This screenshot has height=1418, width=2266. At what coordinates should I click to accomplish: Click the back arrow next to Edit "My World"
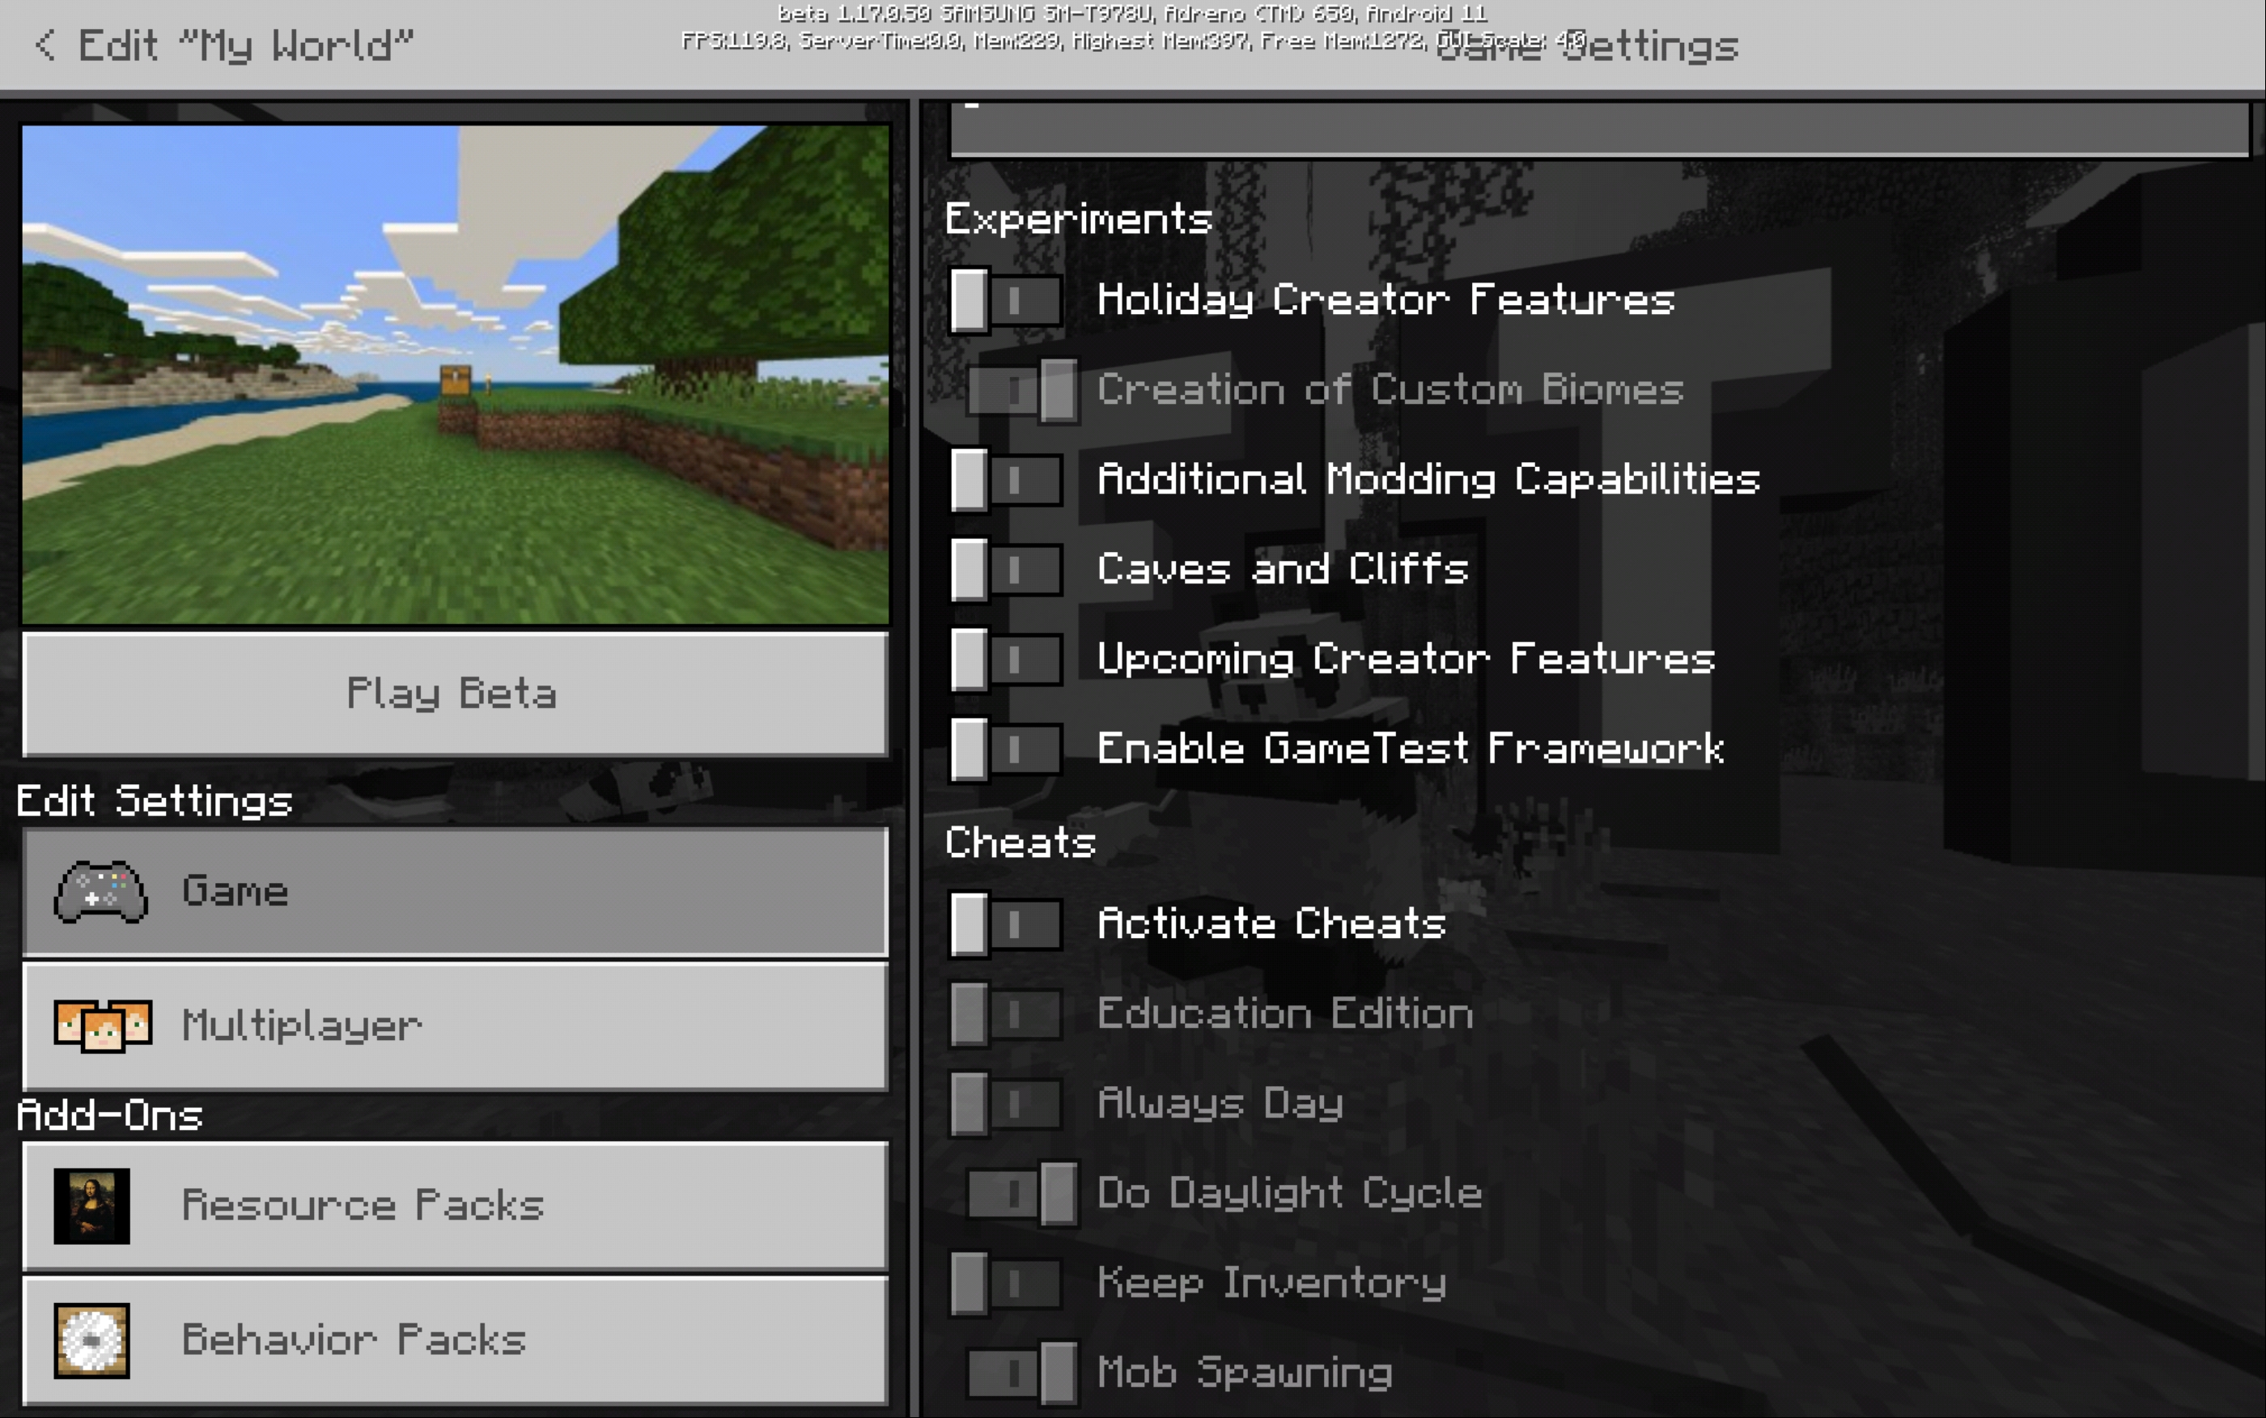45,45
